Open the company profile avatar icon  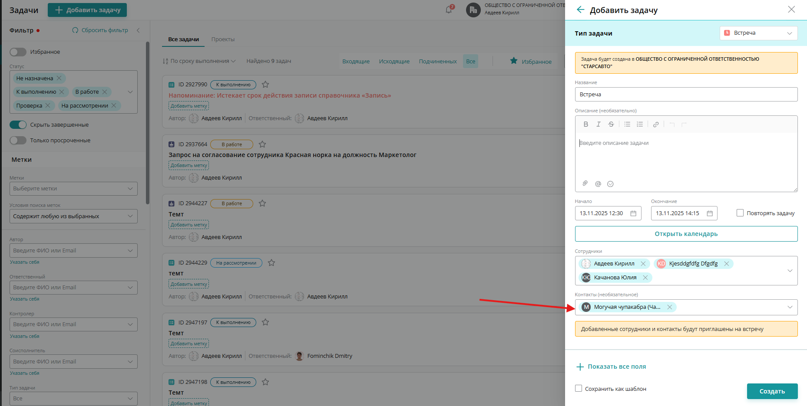(x=473, y=10)
